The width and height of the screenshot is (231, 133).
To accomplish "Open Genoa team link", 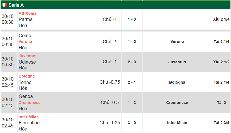I will pyautogui.click(x=26, y=96).
